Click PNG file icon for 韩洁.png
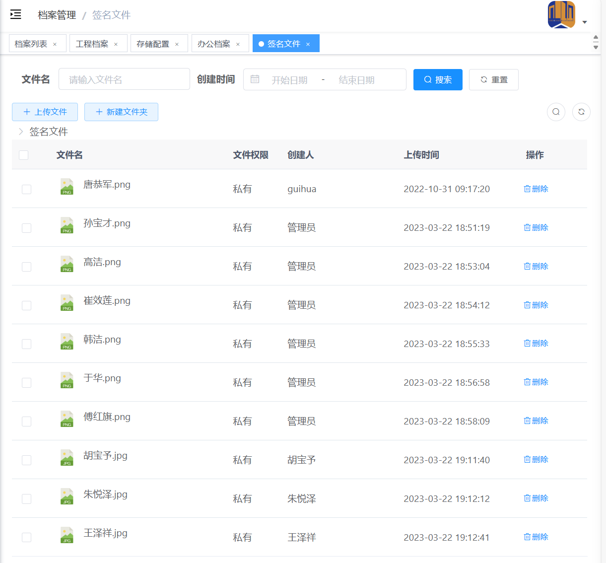This screenshot has height=563, width=606. point(67,342)
